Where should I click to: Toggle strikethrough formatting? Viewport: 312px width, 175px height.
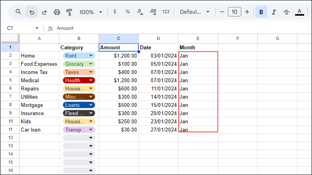(x=286, y=12)
